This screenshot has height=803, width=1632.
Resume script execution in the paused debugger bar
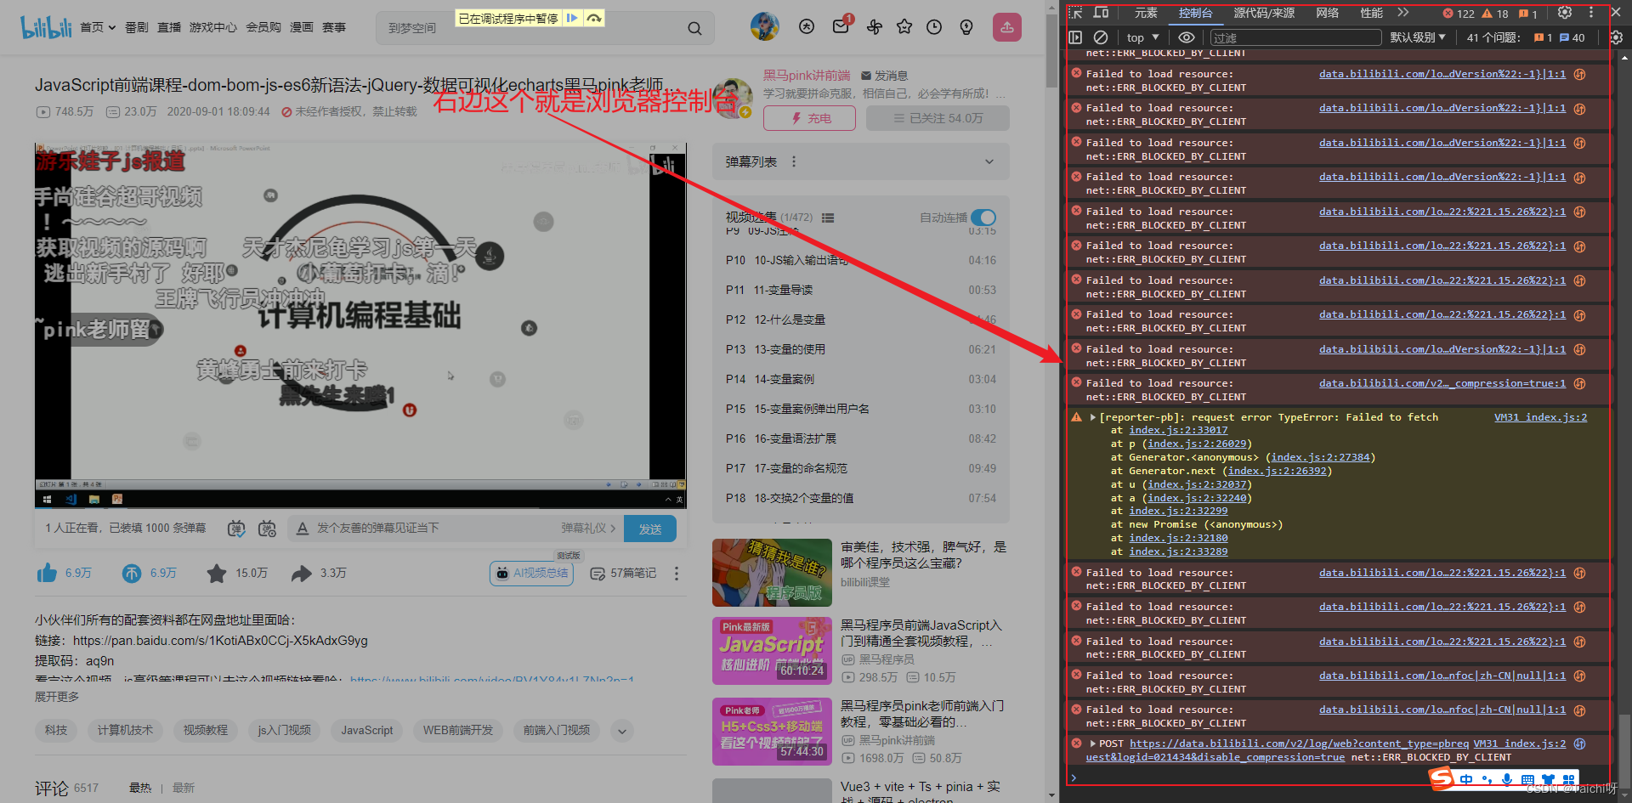(x=572, y=16)
